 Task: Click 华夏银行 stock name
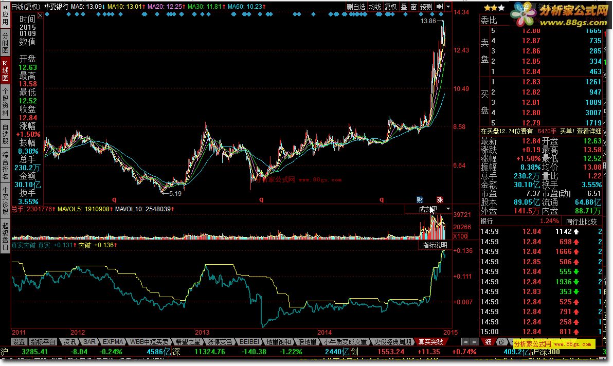(56, 7)
